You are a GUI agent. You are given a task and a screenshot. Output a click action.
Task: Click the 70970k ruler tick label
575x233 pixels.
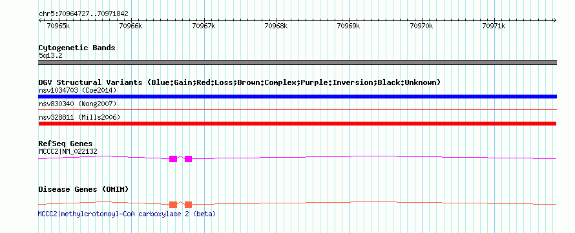[x=422, y=26]
